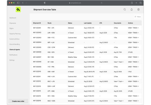Open Dashboard in the sidebar
Viewport: 151px width, 105px height.
point(13,18)
